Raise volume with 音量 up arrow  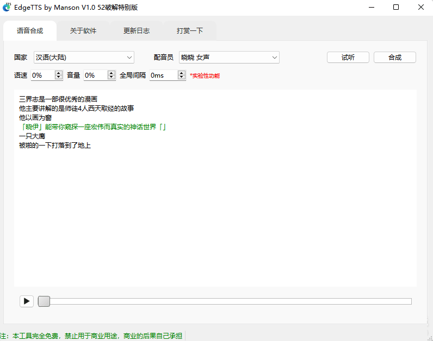[x=112, y=73]
